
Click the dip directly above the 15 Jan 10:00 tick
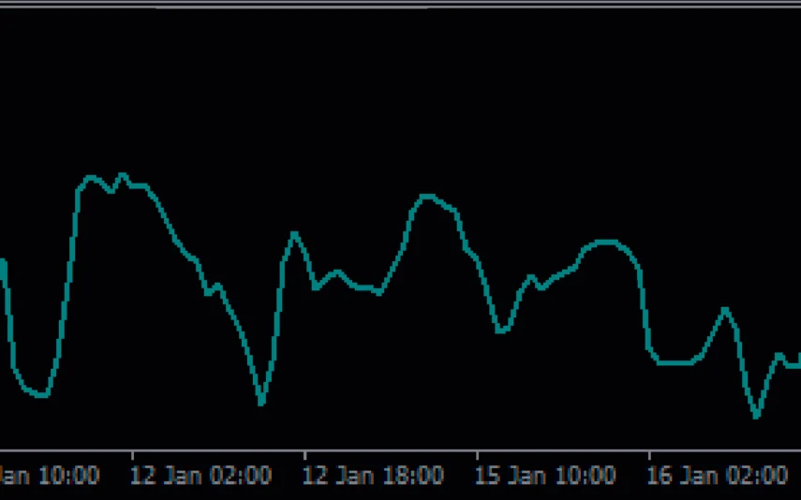click(501, 331)
